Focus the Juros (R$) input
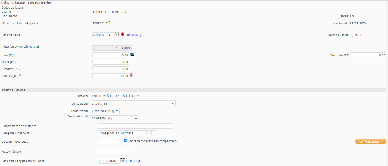Image resolution: width=388 pixels, height=166 pixels. click(111, 55)
